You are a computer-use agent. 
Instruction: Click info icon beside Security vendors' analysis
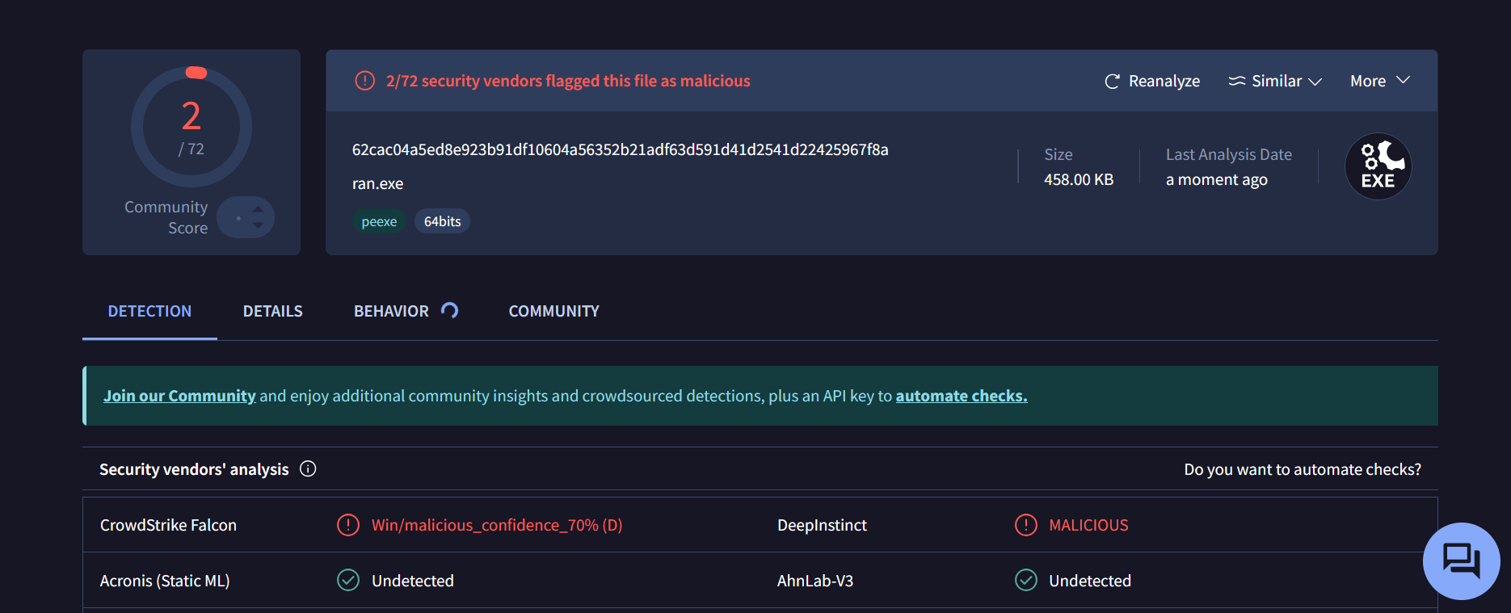pyautogui.click(x=308, y=469)
